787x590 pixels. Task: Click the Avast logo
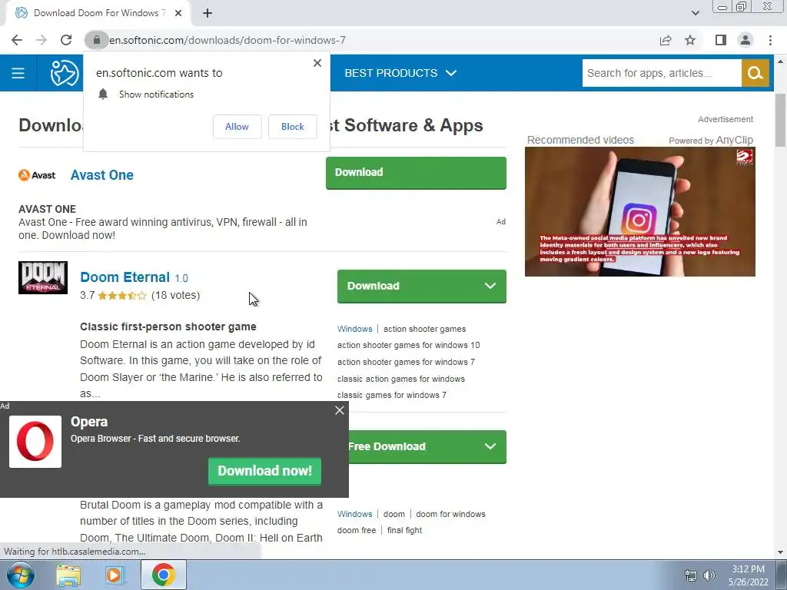point(37,175)
